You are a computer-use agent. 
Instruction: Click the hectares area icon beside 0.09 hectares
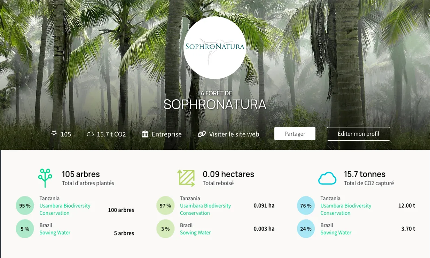(186, 178)
